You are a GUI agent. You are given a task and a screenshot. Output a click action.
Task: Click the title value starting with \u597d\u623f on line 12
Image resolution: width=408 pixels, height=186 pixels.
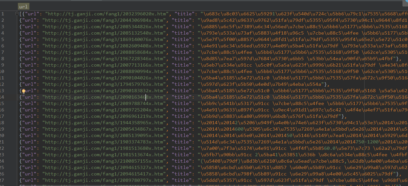click(261, 84)
